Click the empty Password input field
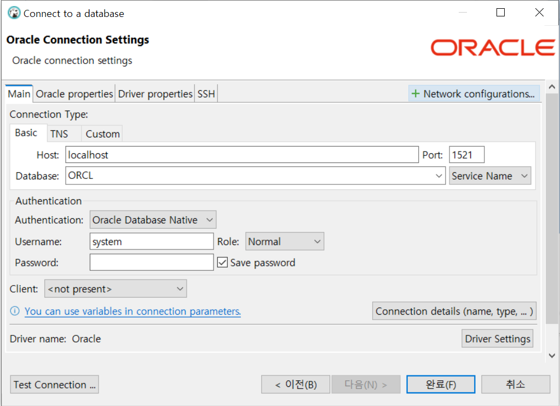Viewport: 560px width, 406px height. point(152,263)
